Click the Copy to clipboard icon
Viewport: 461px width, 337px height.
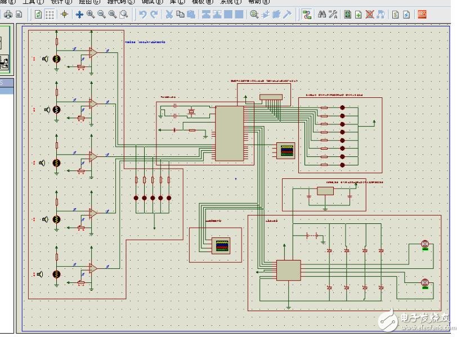[180, 15]
